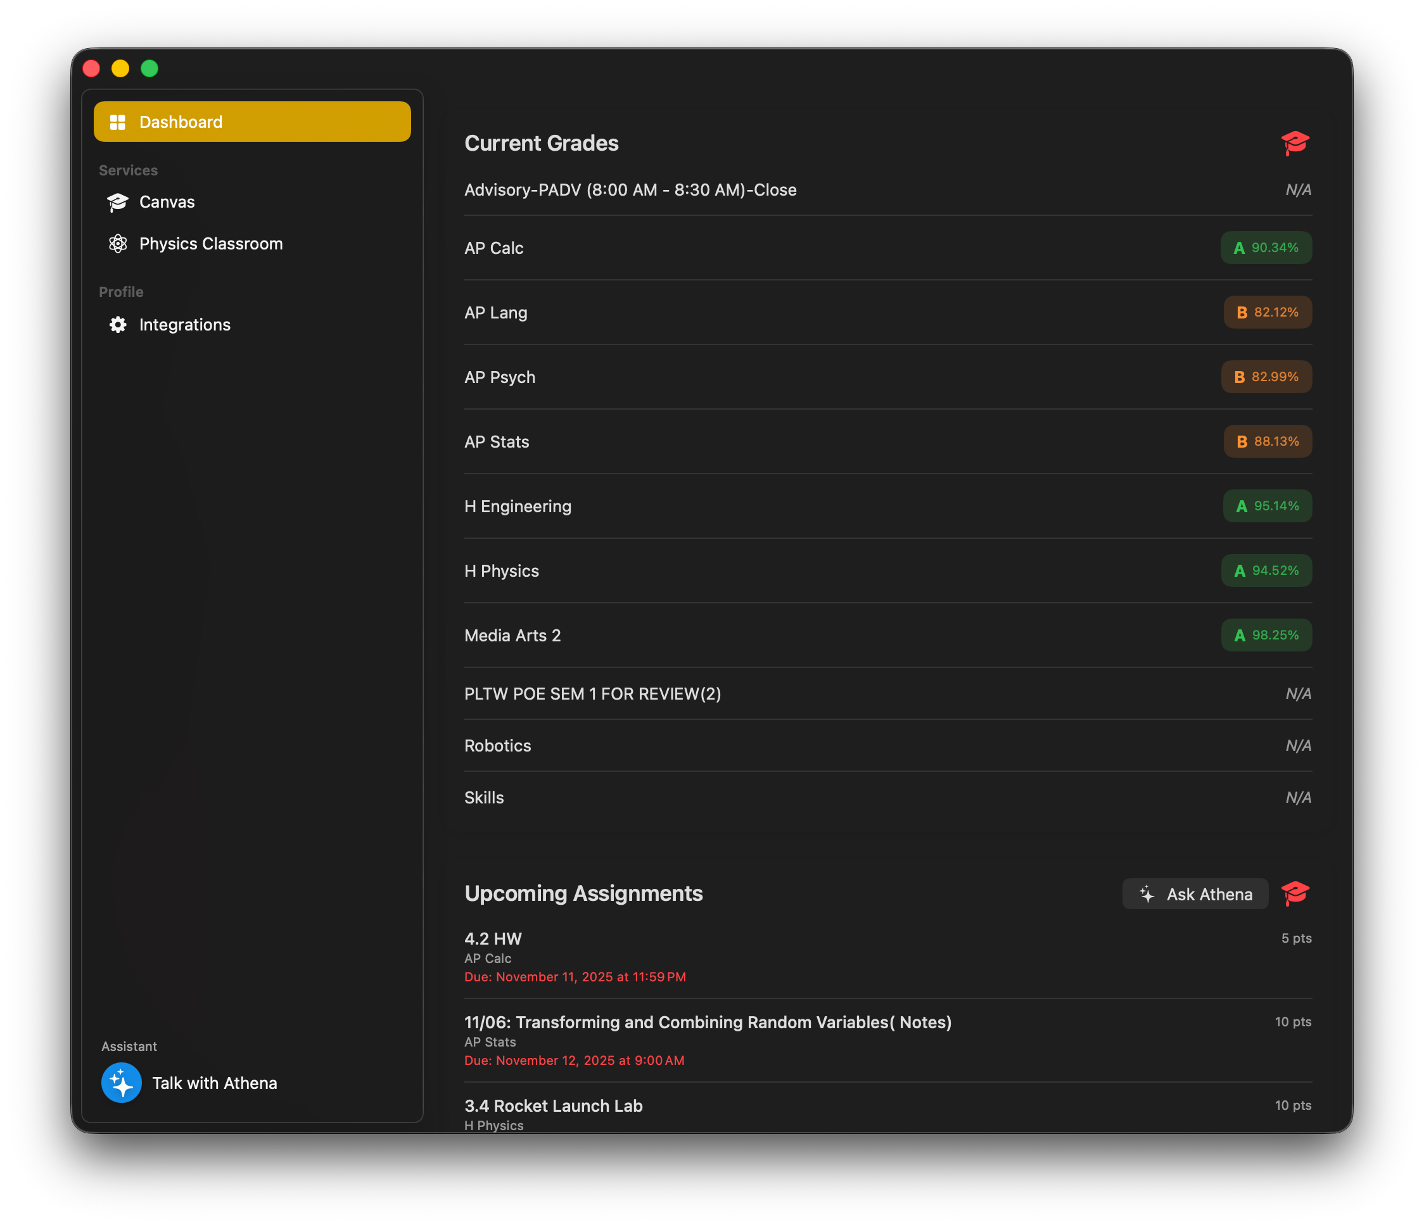Click the Media Arts 2 98.25% badge
The width and height of the screenshot is (1424, 1227).
(x=1265, y=635)
